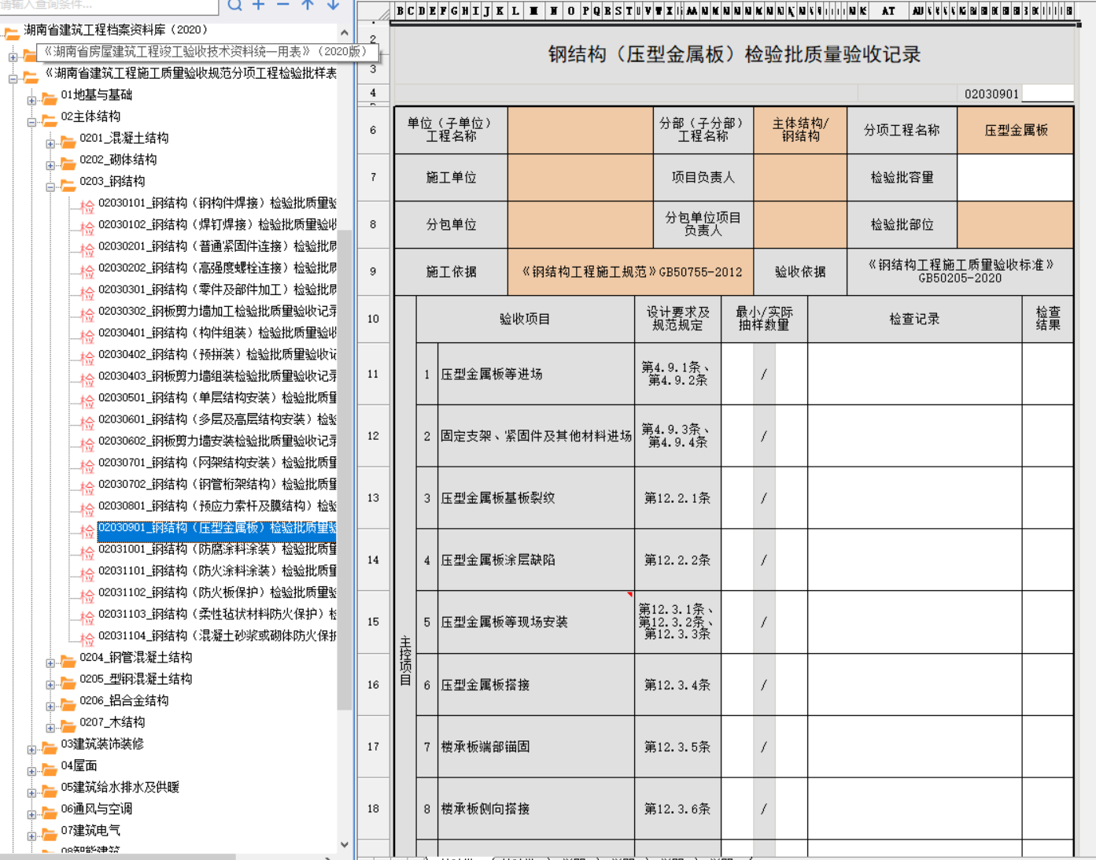
Task: Click the up arrow icon
Action: coord(308,5)
